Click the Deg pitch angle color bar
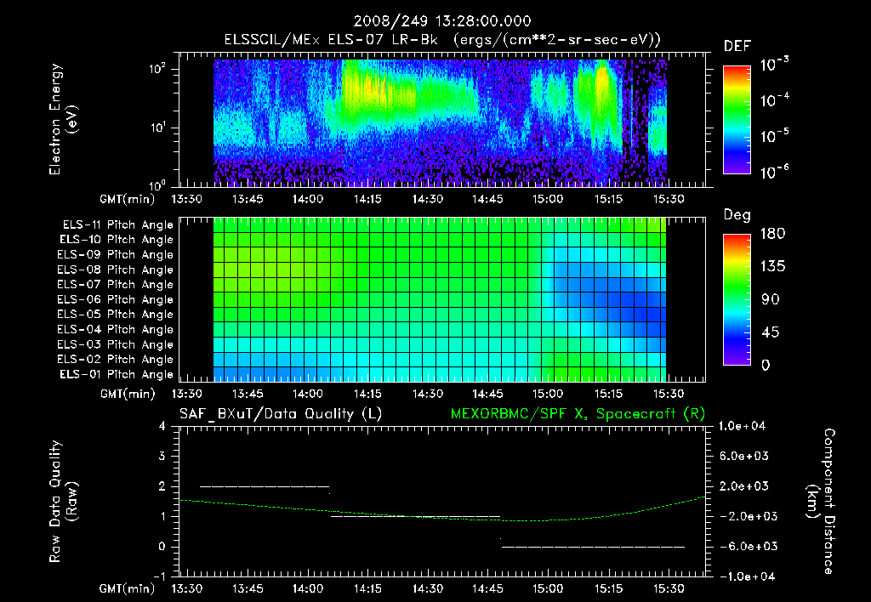Image resolution: width=871 pixels, height=602 pixels. (x=737, y=299)
